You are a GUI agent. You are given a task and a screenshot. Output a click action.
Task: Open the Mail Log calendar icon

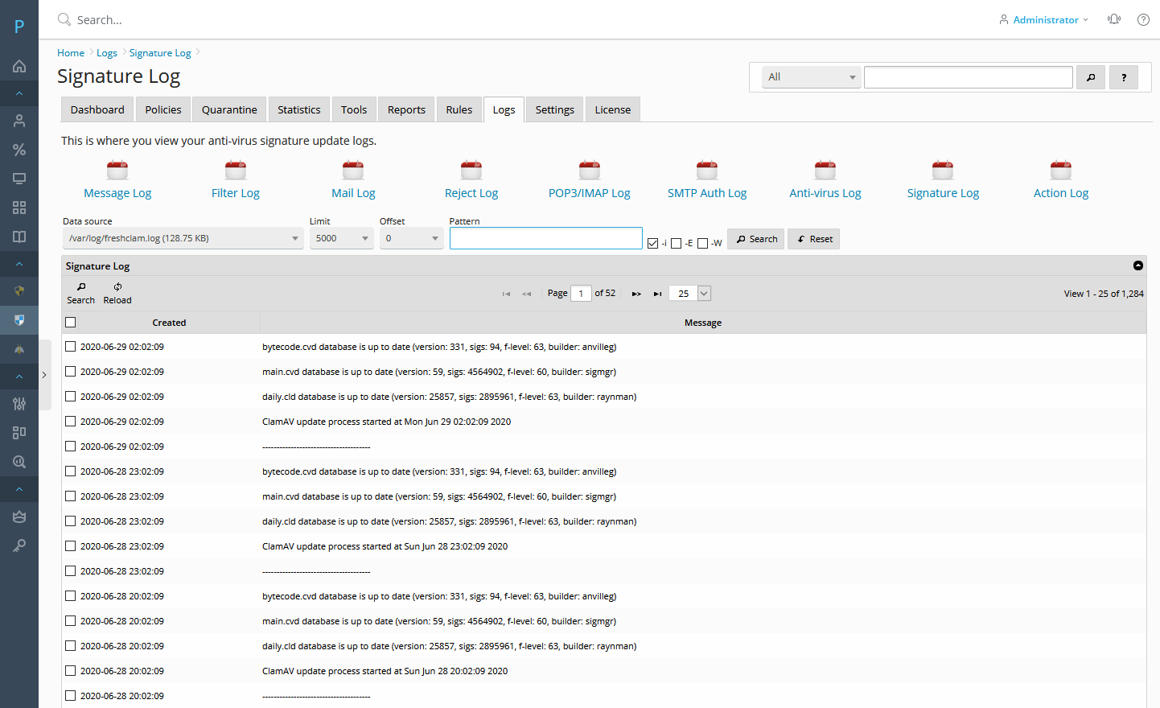353,170
